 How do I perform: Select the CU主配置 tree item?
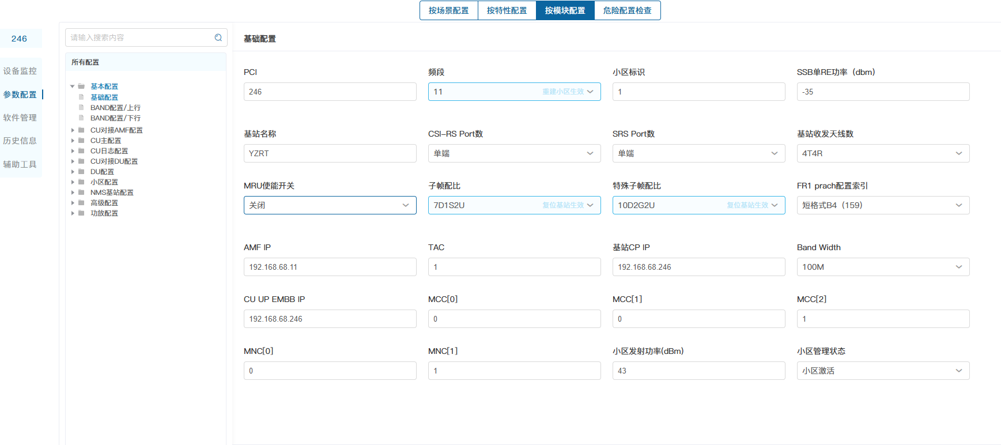(x=106, y=141)
